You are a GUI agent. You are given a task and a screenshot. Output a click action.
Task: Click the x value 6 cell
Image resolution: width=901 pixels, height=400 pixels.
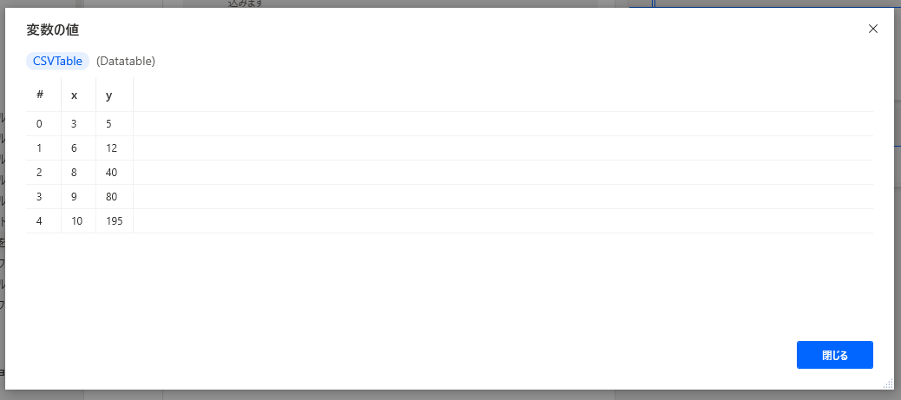[x=78, y=148]
